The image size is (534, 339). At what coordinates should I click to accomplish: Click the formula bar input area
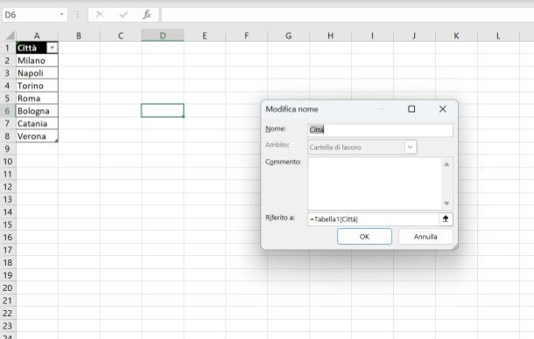coord(348,15)
